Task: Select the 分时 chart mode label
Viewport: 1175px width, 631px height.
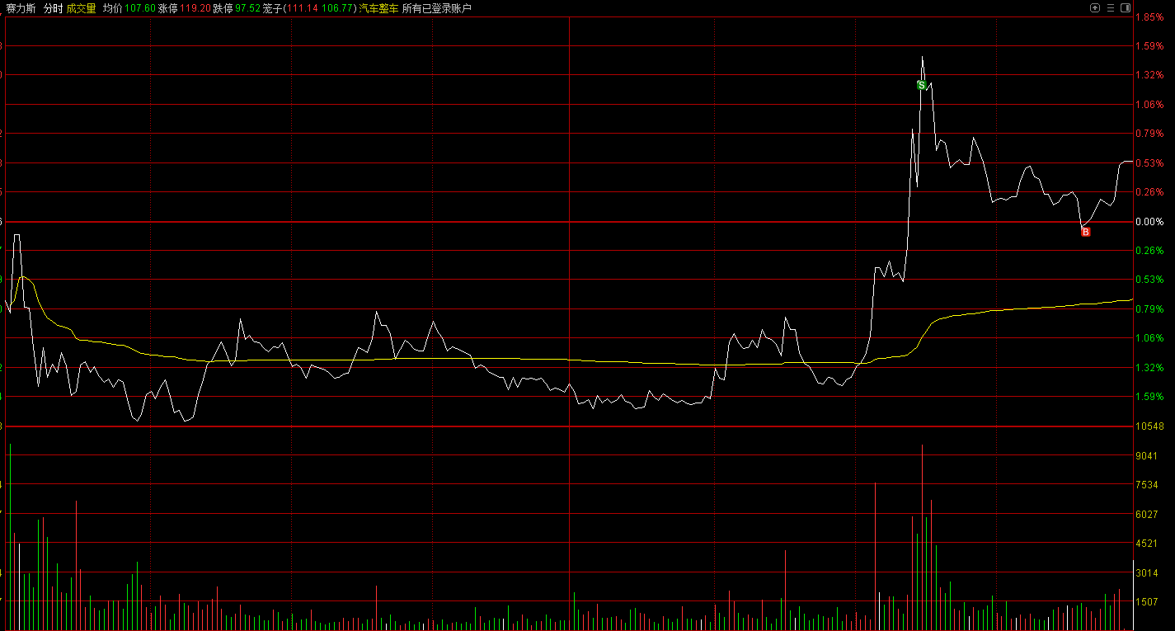Action: (x=53, y=8)
